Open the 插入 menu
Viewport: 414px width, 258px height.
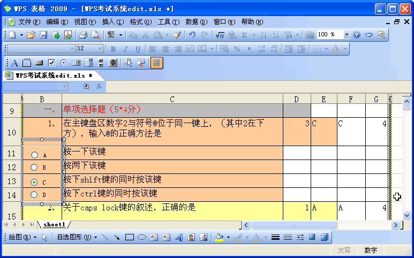[113, 22]
